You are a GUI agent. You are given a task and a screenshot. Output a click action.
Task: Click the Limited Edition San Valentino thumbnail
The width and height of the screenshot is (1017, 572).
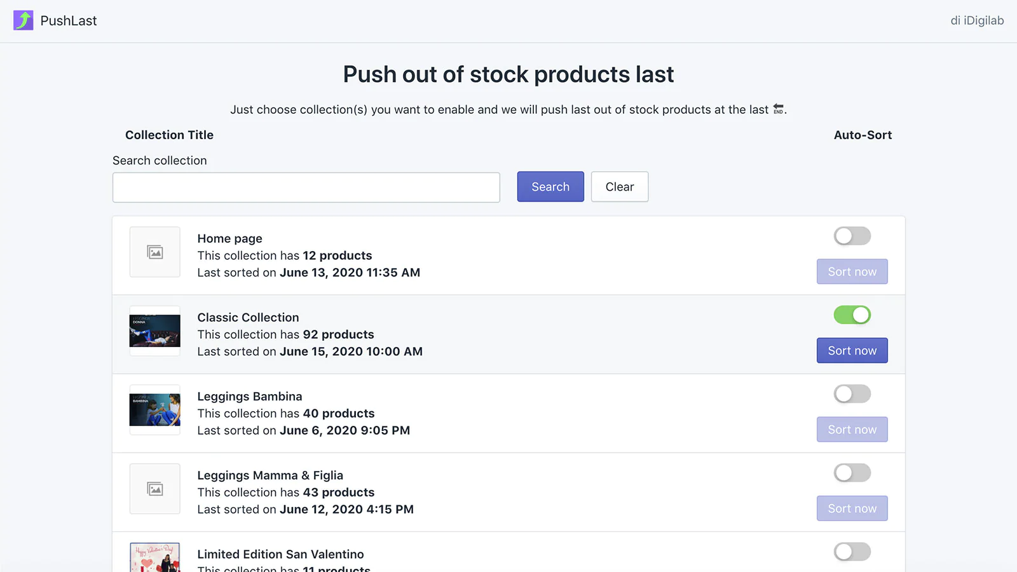coord(155,558)
